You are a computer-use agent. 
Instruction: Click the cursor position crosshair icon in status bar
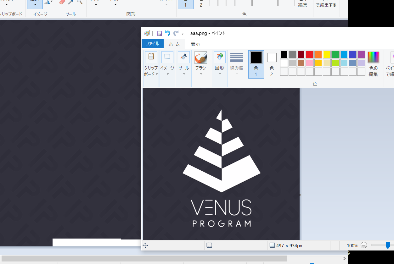145,245
